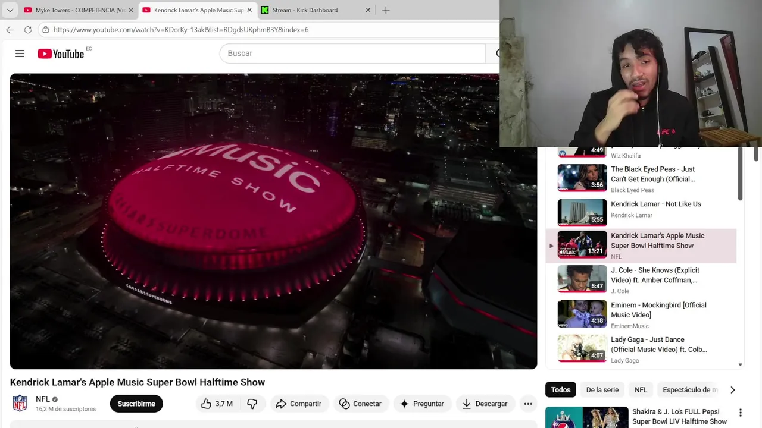Click the NFL verified badge icon
Screen dimensions: 762x428
point(55,399)
